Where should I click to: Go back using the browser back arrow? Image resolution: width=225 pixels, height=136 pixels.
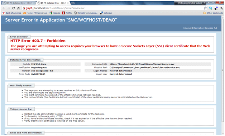click(4, 8)
